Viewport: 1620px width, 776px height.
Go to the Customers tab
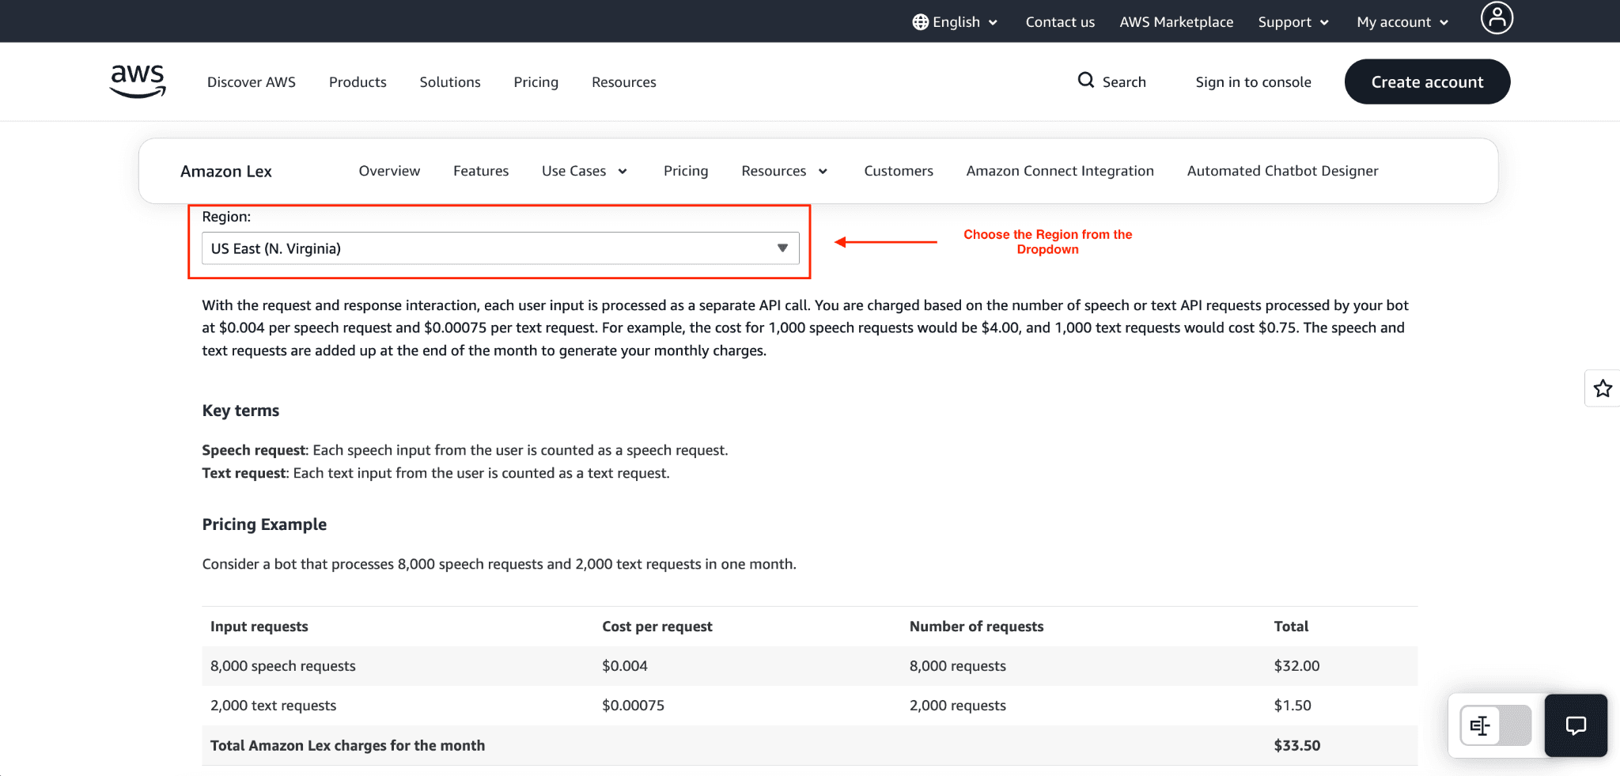[x=899, y=171]
